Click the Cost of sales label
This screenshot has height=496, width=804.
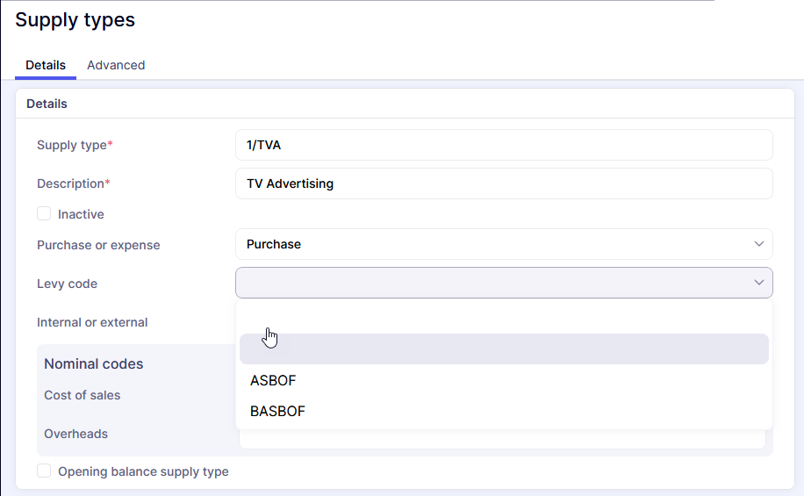(83, 395)
